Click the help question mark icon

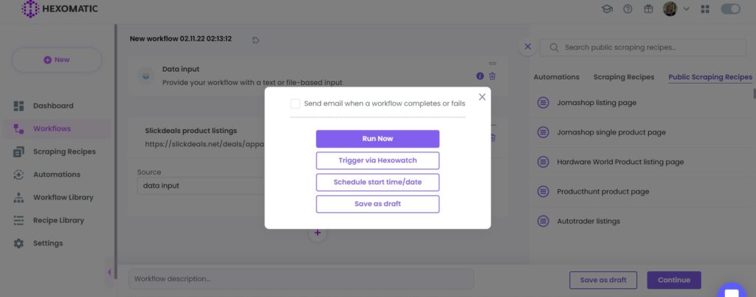point(628,9)
